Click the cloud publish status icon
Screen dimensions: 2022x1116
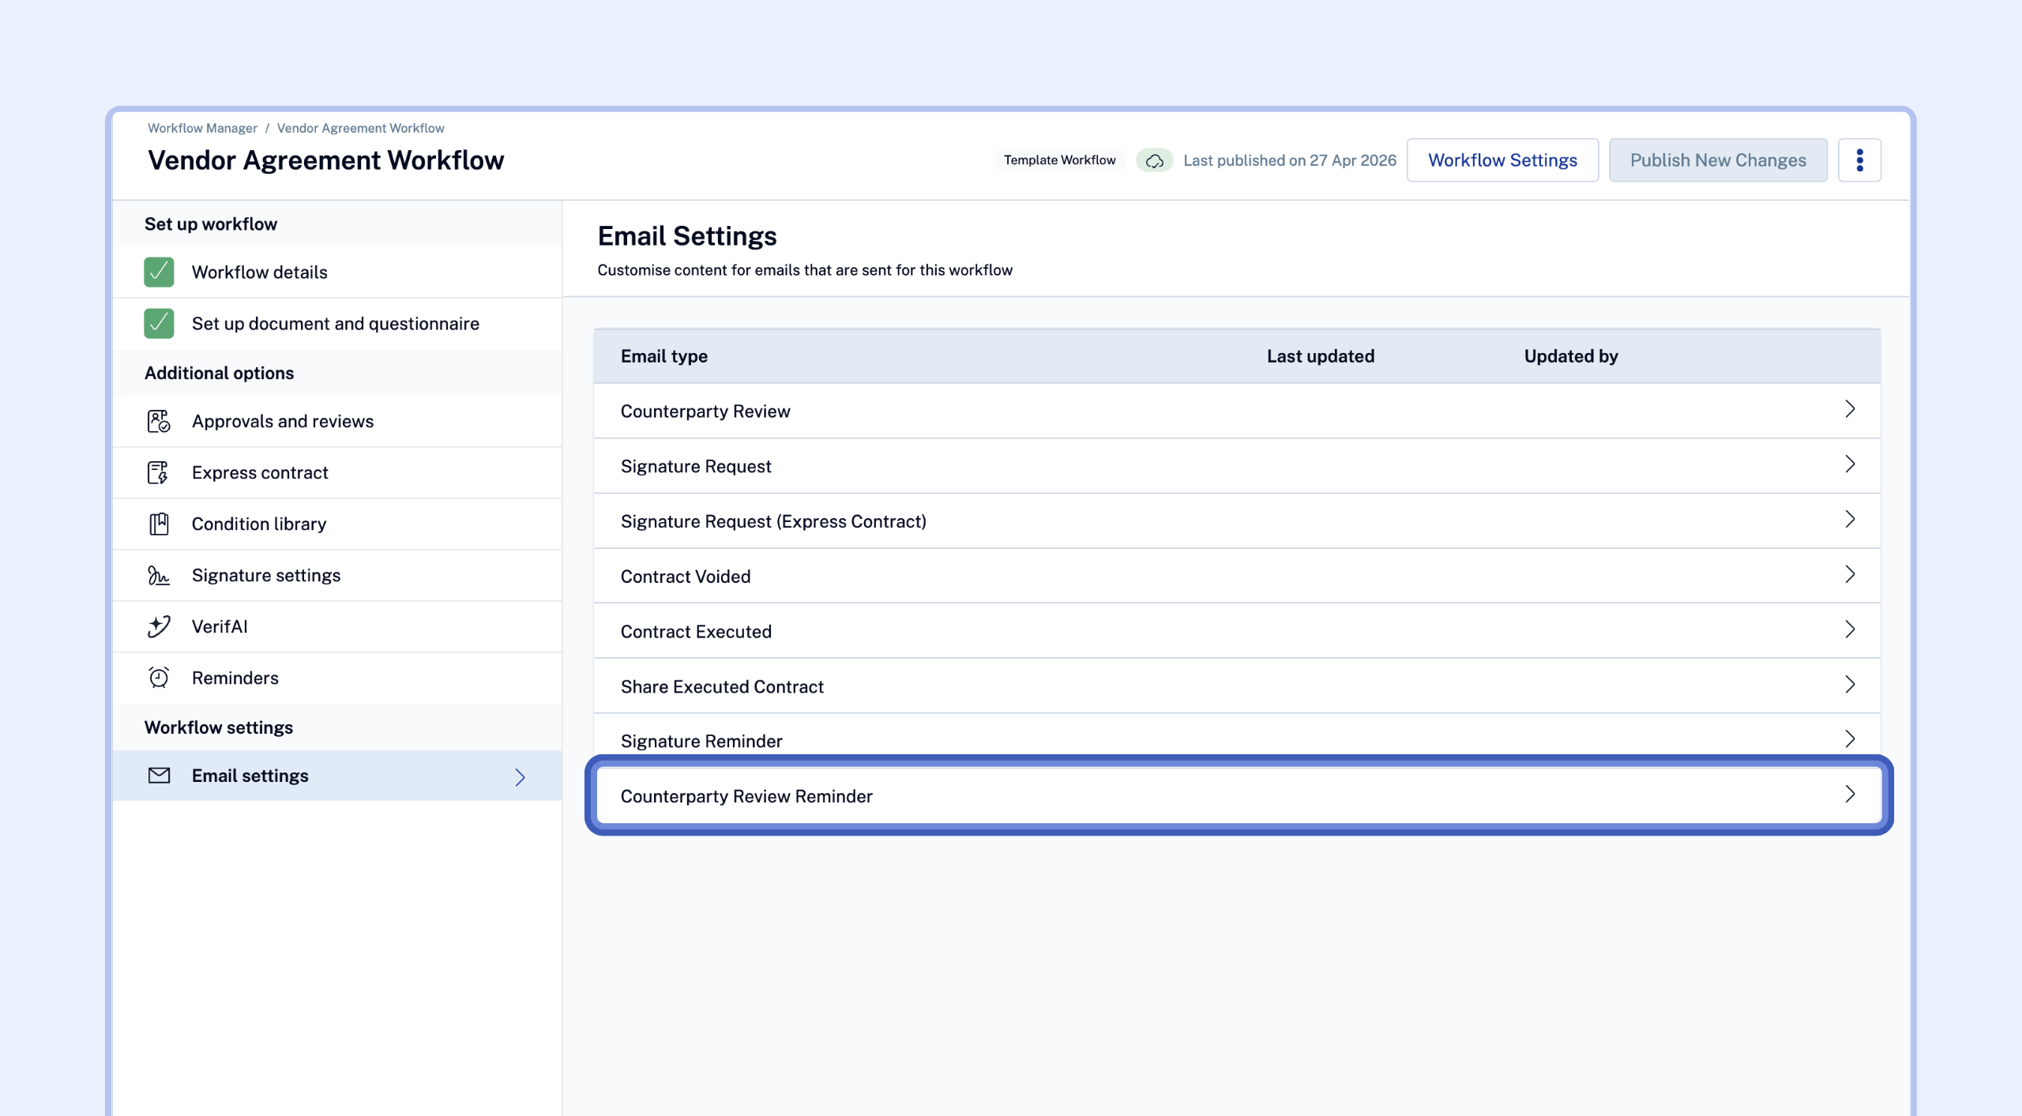1154,160
